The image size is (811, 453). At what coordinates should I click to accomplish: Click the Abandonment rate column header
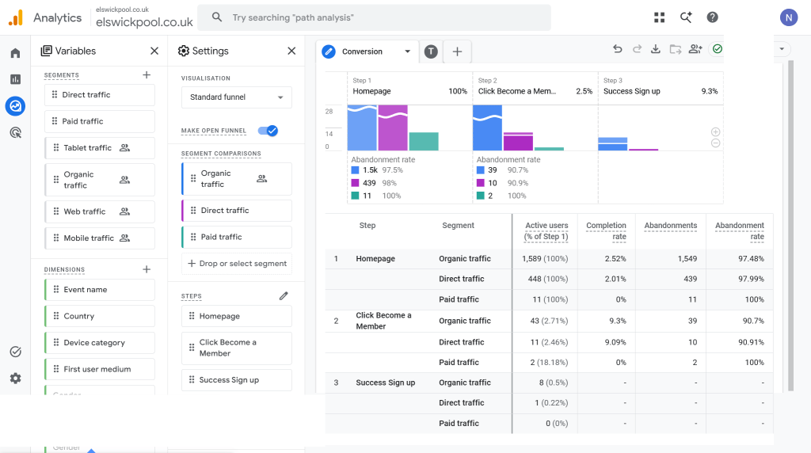(x=740, y=231)
